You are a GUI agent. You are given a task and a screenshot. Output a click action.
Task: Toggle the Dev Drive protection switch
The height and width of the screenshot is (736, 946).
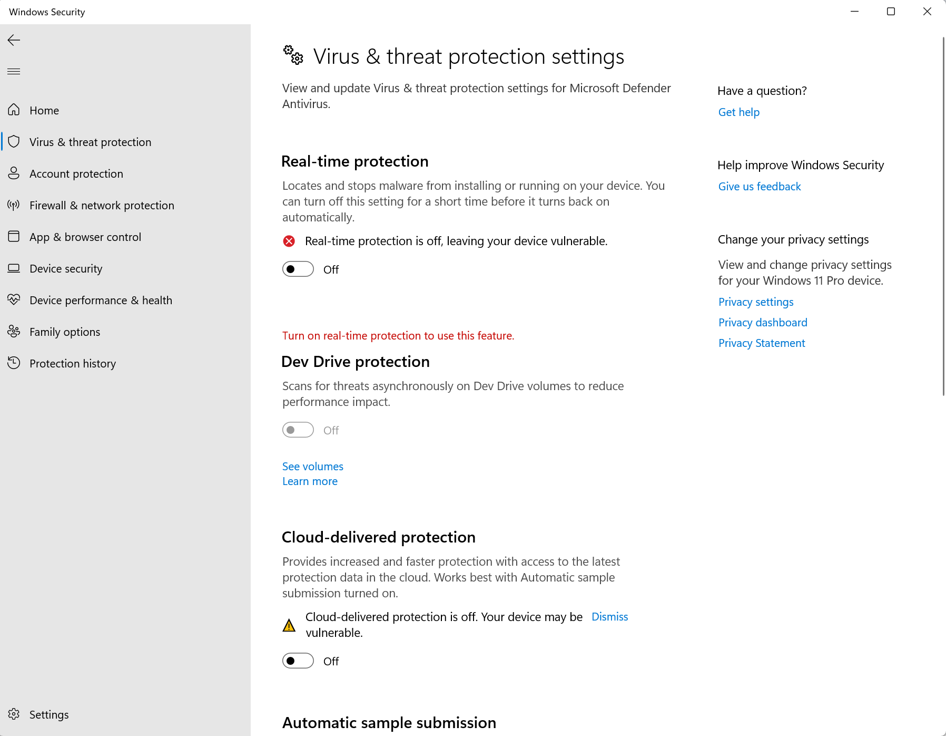click(298, 430)
